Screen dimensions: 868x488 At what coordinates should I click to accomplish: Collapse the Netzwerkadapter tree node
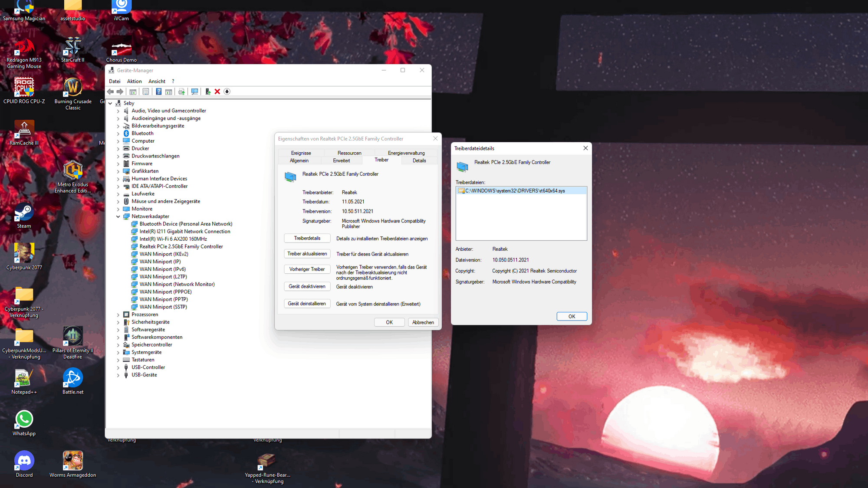click(118, 216)
